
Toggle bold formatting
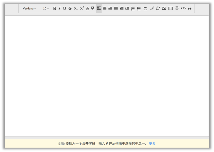click(55, 8)
